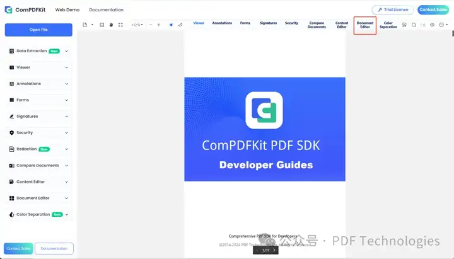Expand the Data Extraction section chevron
The width and height of the screenshot is (454, 259).
(x=67, y=51)
